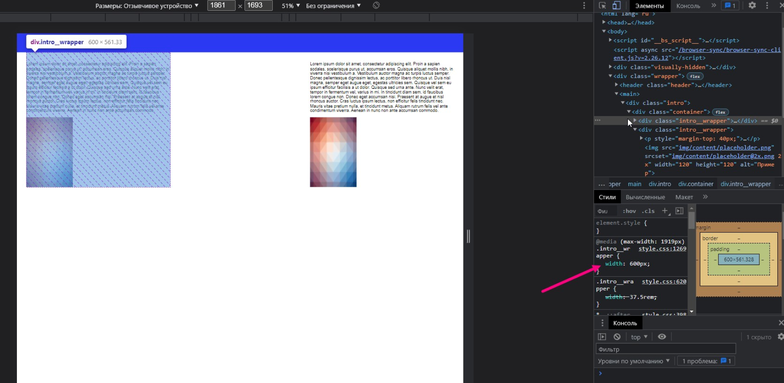Switch to the Вычисленные tab
784x383 pixels.
click(645, 197)
